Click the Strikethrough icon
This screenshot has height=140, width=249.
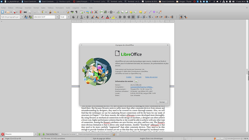tap(87, 17)
